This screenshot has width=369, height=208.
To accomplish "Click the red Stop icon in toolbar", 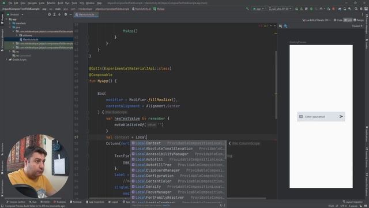I will click(x=333, y=9).
